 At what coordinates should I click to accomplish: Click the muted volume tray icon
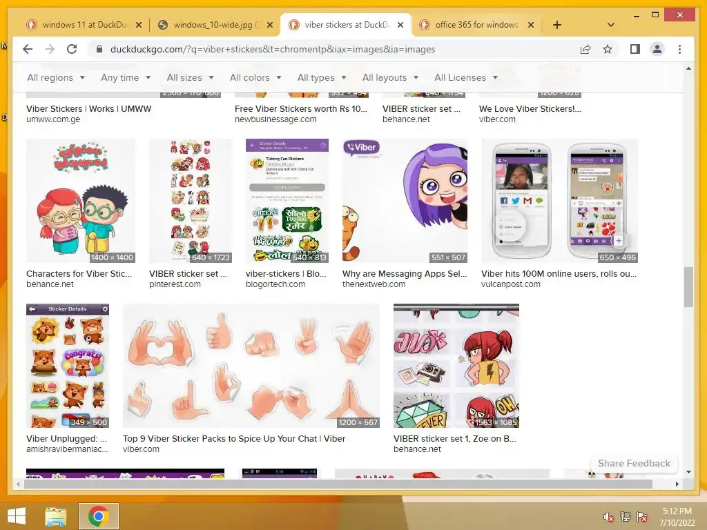[x=609, y=517]
